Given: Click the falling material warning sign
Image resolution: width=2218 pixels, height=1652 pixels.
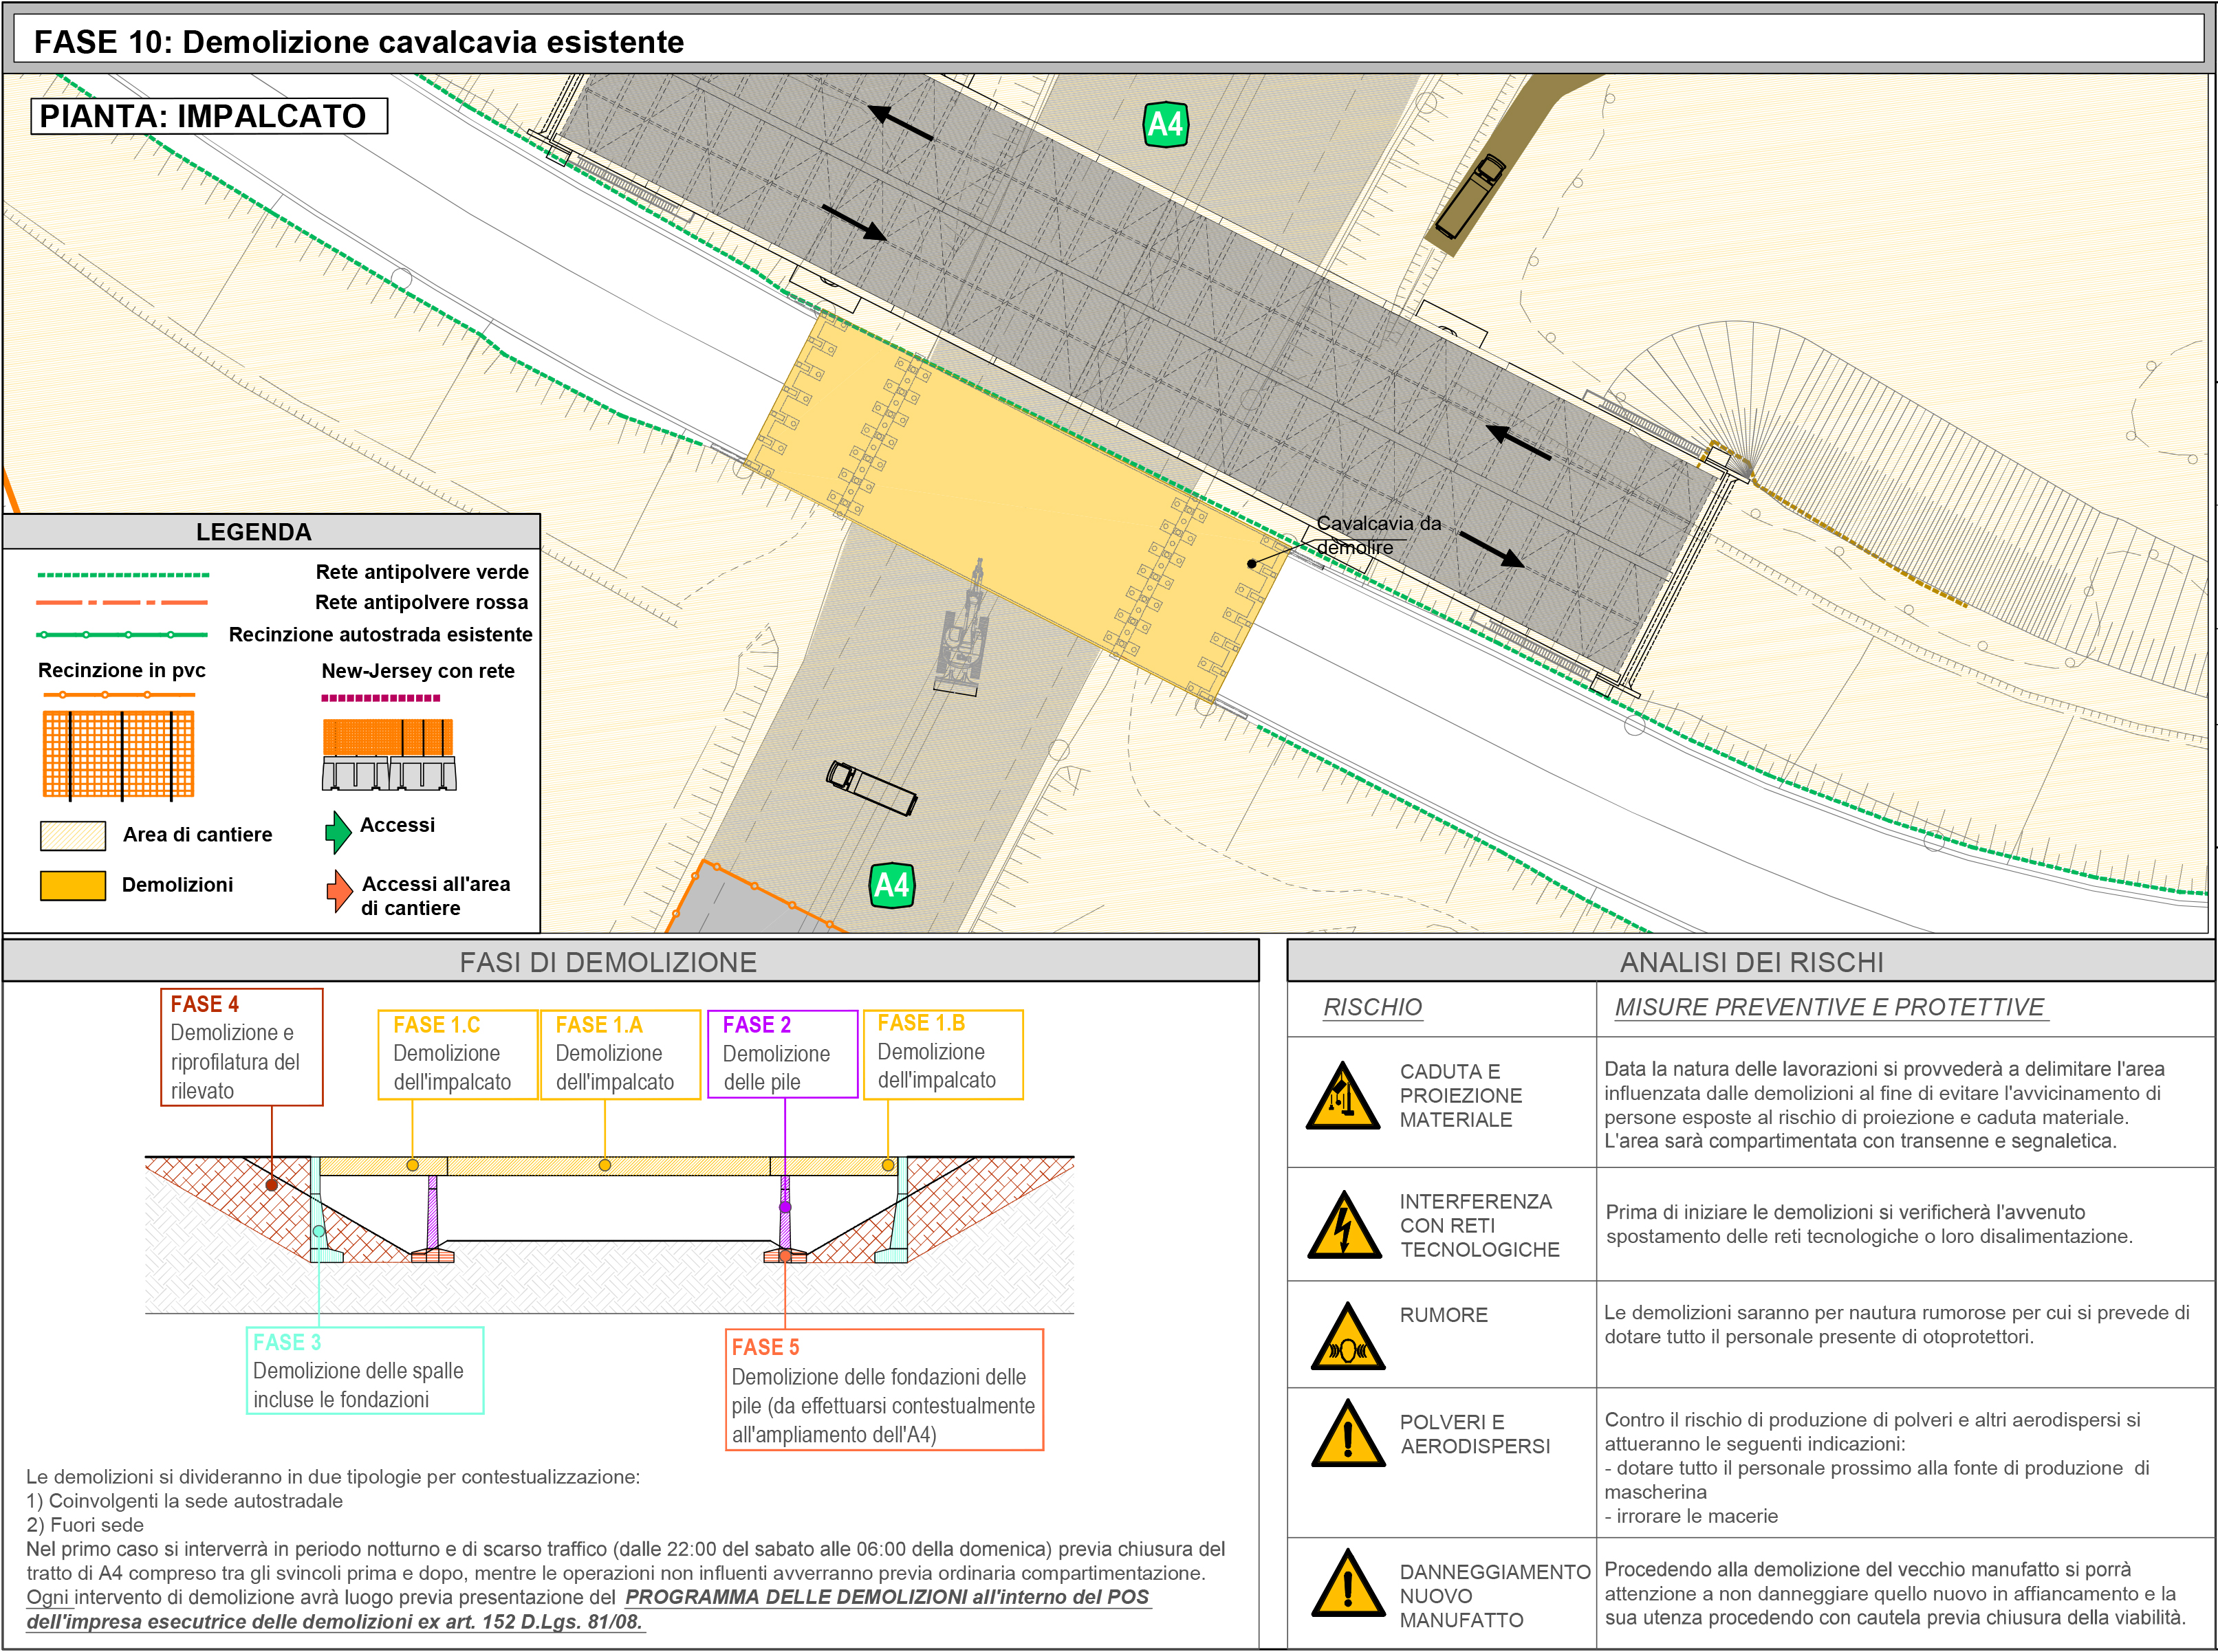Looking at the screenshot, I should pos(1344,1098).
